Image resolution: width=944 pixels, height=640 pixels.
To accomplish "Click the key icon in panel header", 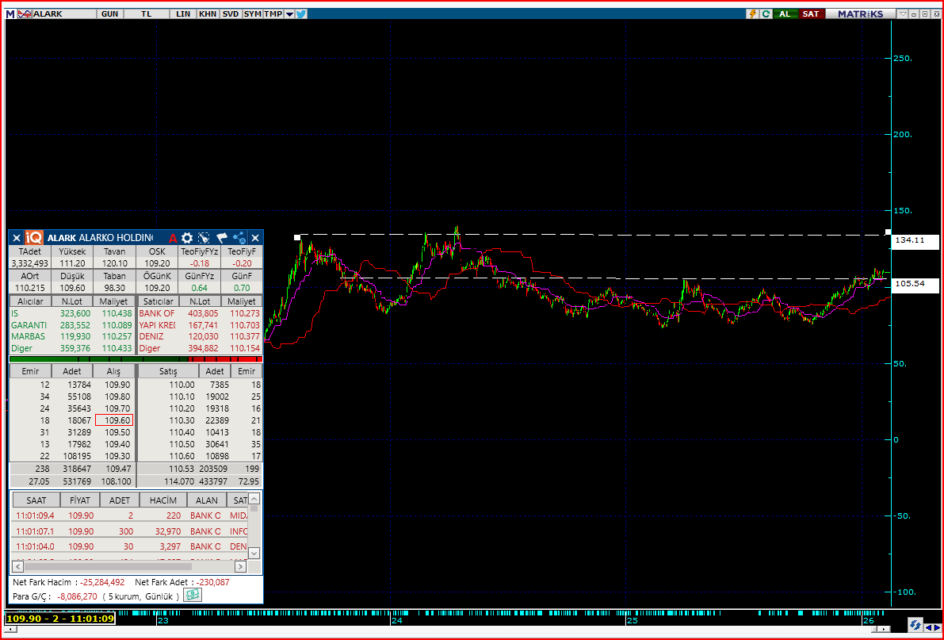I will [x=204, y=238].
